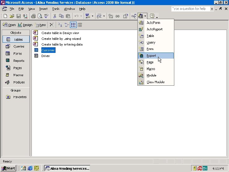Choose Page from New Object menu

point(156,62)
